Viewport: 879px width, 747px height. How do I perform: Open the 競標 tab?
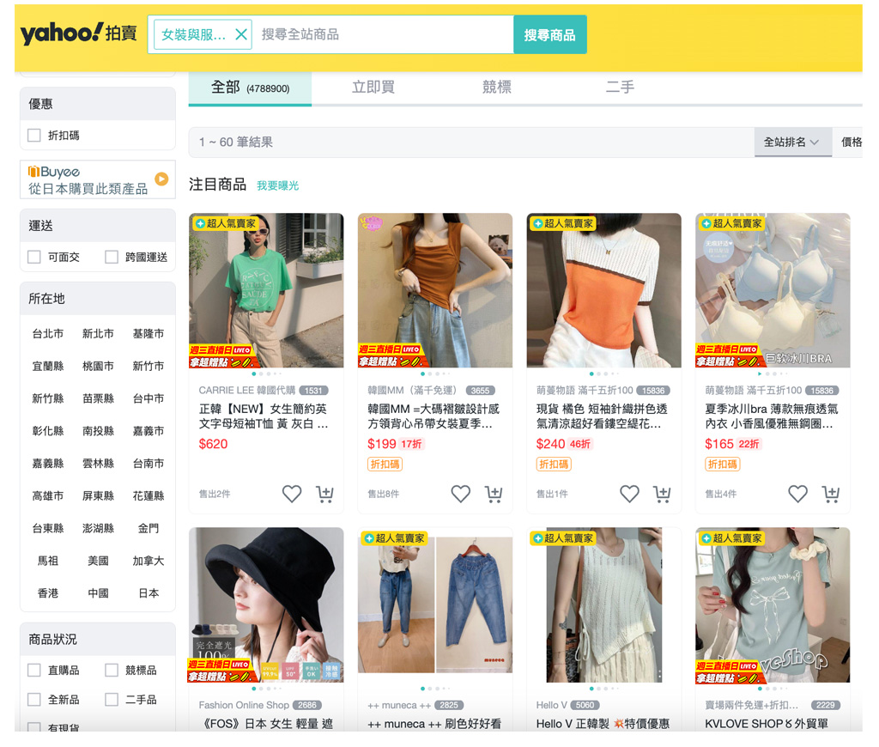point(496,87)
